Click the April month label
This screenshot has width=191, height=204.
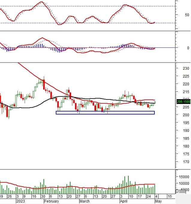click(x=124, y=201)
